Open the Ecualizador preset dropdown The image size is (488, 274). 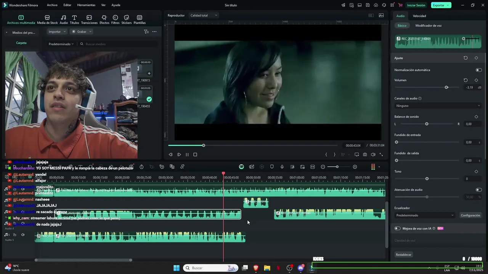click(x=425, y=215)
